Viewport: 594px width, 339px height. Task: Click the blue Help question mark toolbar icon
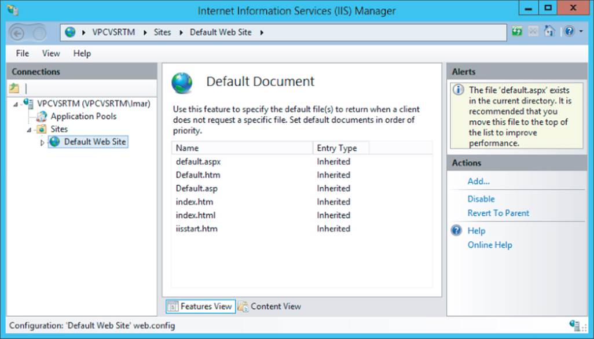click(569, 31)
